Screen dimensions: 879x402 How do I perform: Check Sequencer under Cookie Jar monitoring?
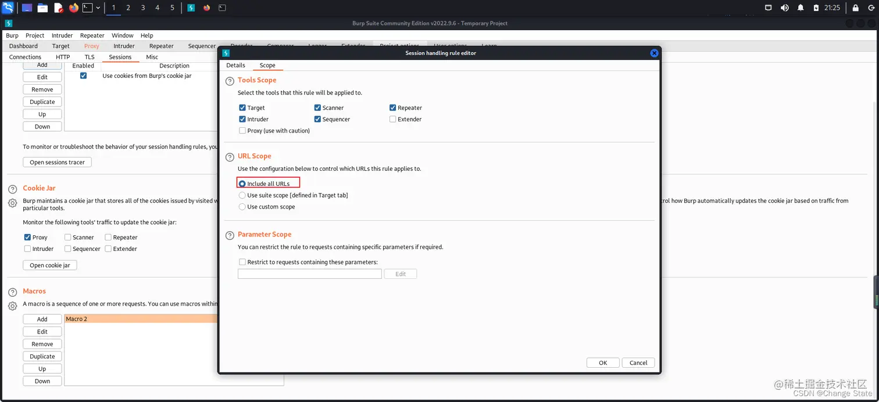coord(68,249)
